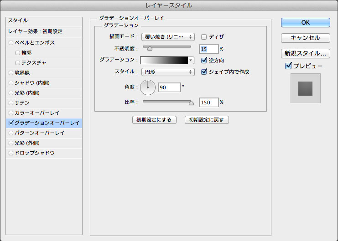338x241 pixels.
Task: Click the angle dial control
Action: click(x=148, y=87)
